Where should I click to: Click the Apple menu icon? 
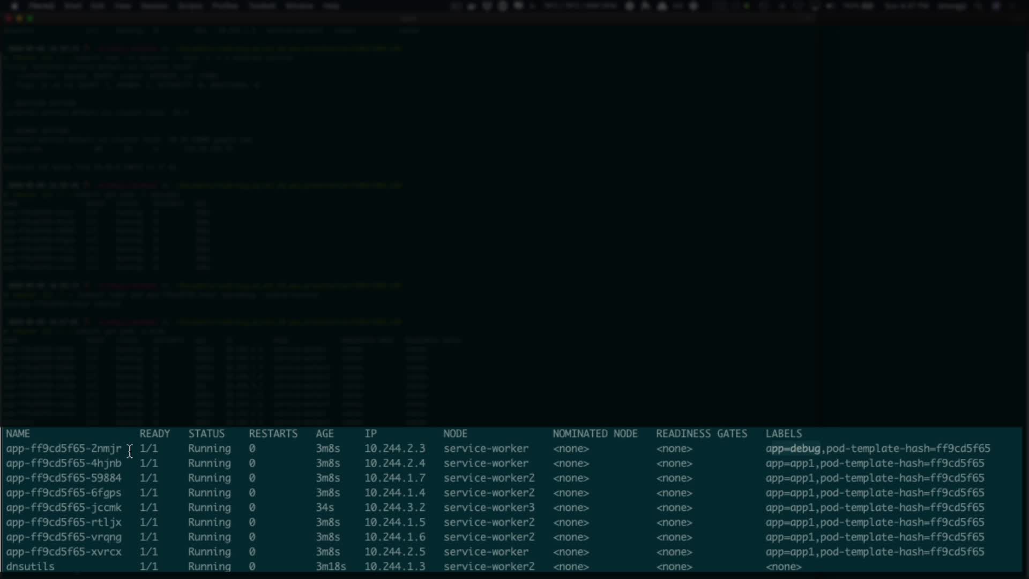point(14,6)
